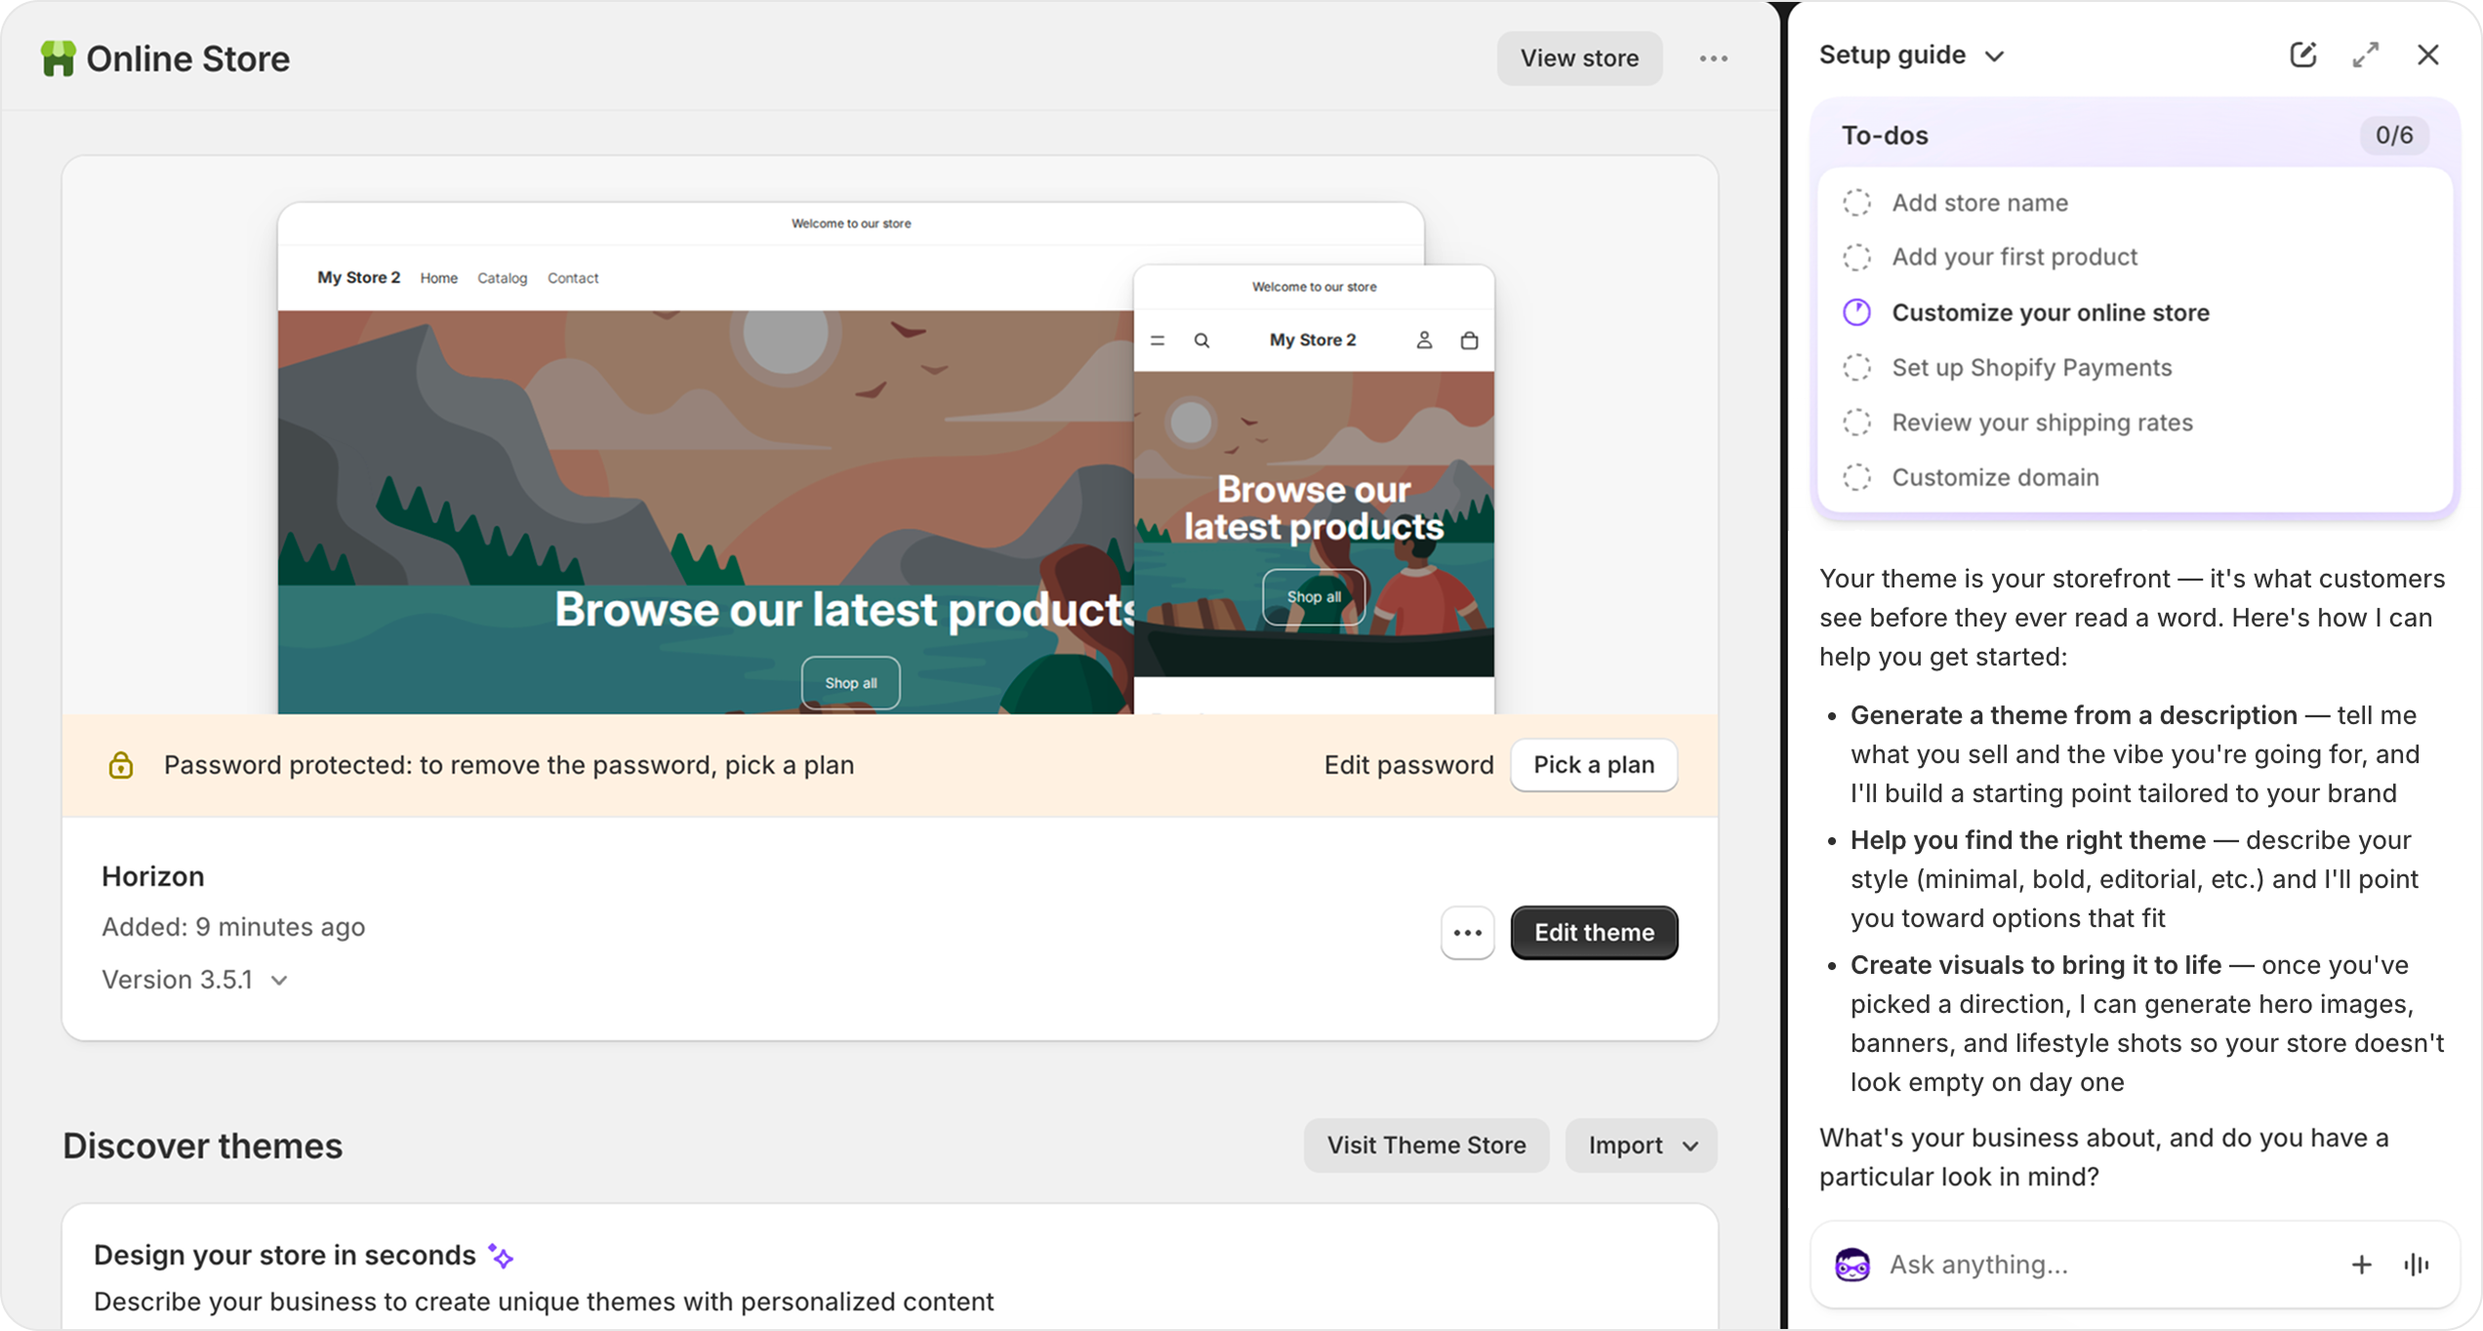Viewport: 2483px width, 1331px height.
Task: Add an attachment with the plus icon
Action: pos(2361,1265)
